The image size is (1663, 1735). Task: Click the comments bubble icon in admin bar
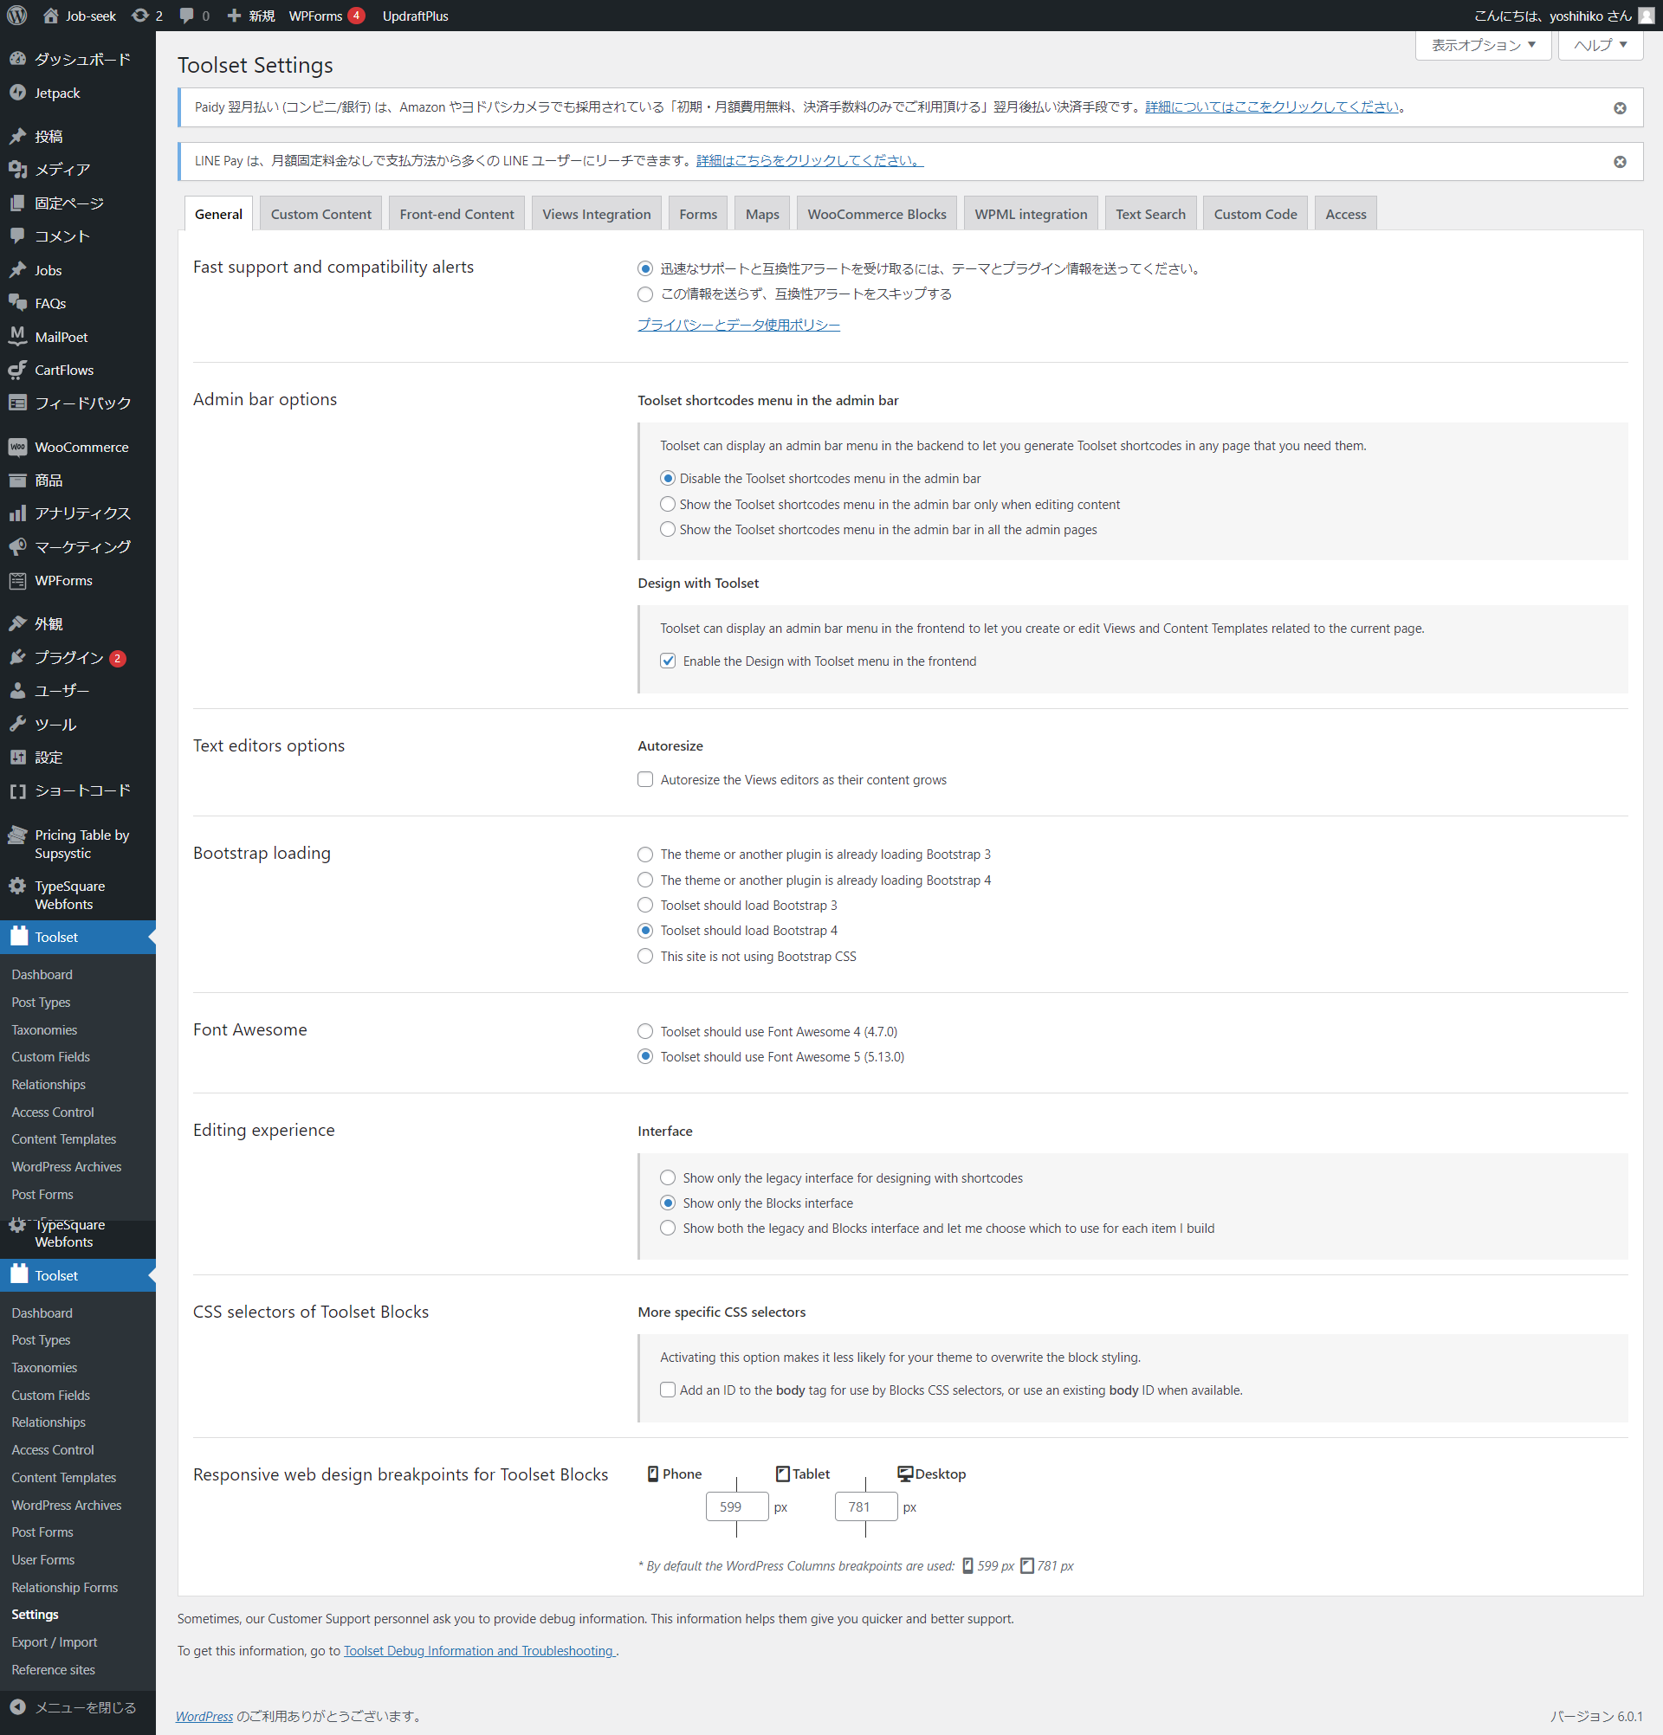tap(186, 15)
